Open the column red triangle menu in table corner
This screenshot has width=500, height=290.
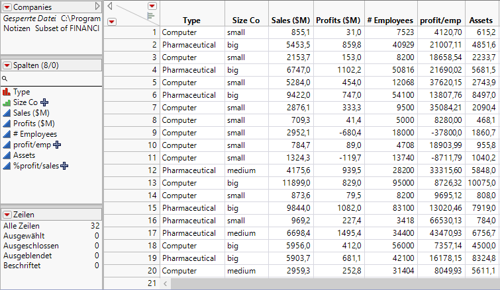click(x=152, y=6)
